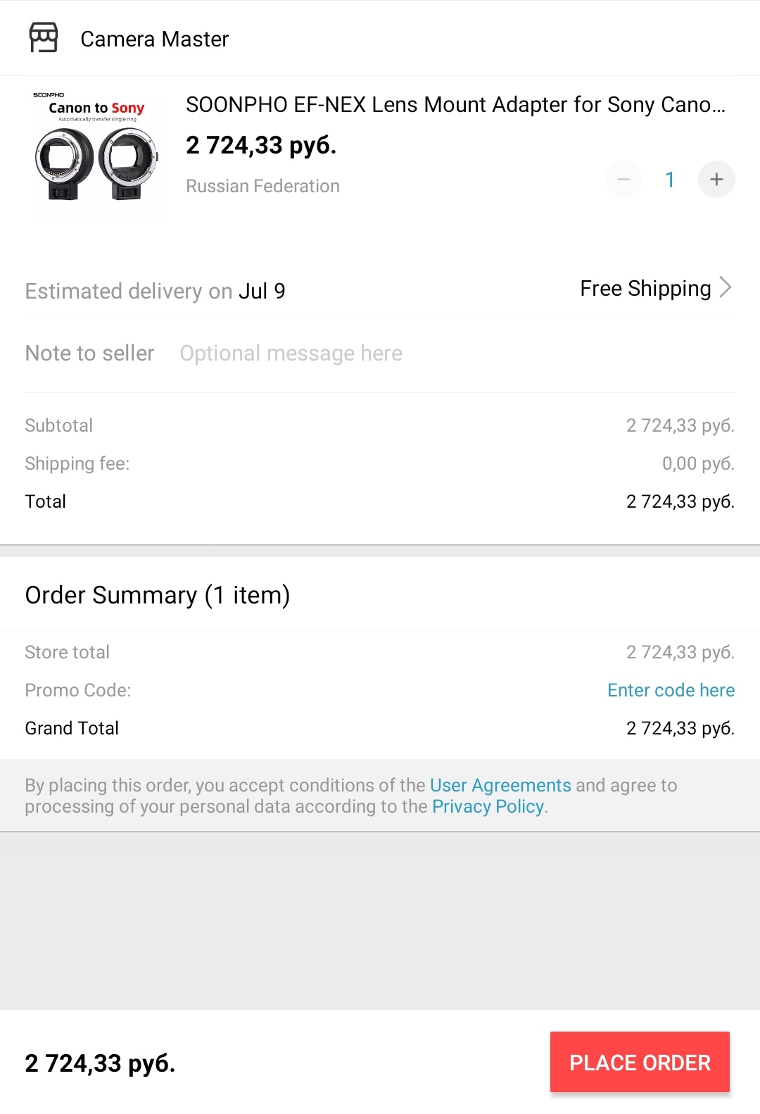This screenshot has height=1114, width=760.
Task: Tap the store icon beside Camera Master
Action: click(44, 38)
